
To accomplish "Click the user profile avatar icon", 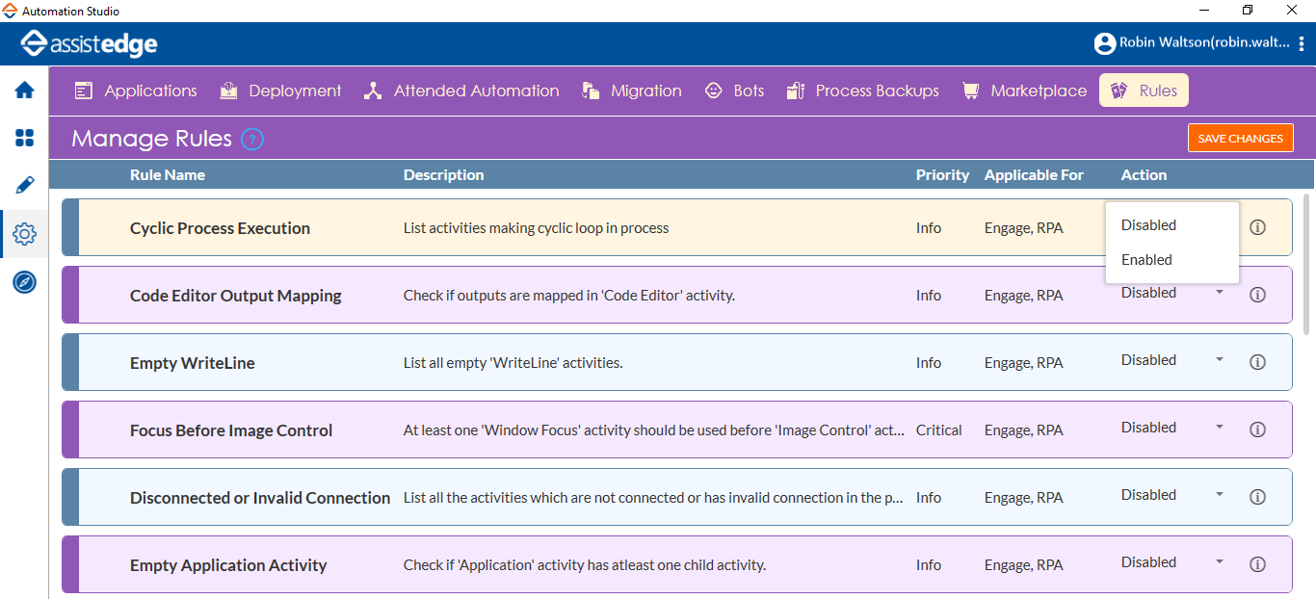I will click(x=1104, y=43).
